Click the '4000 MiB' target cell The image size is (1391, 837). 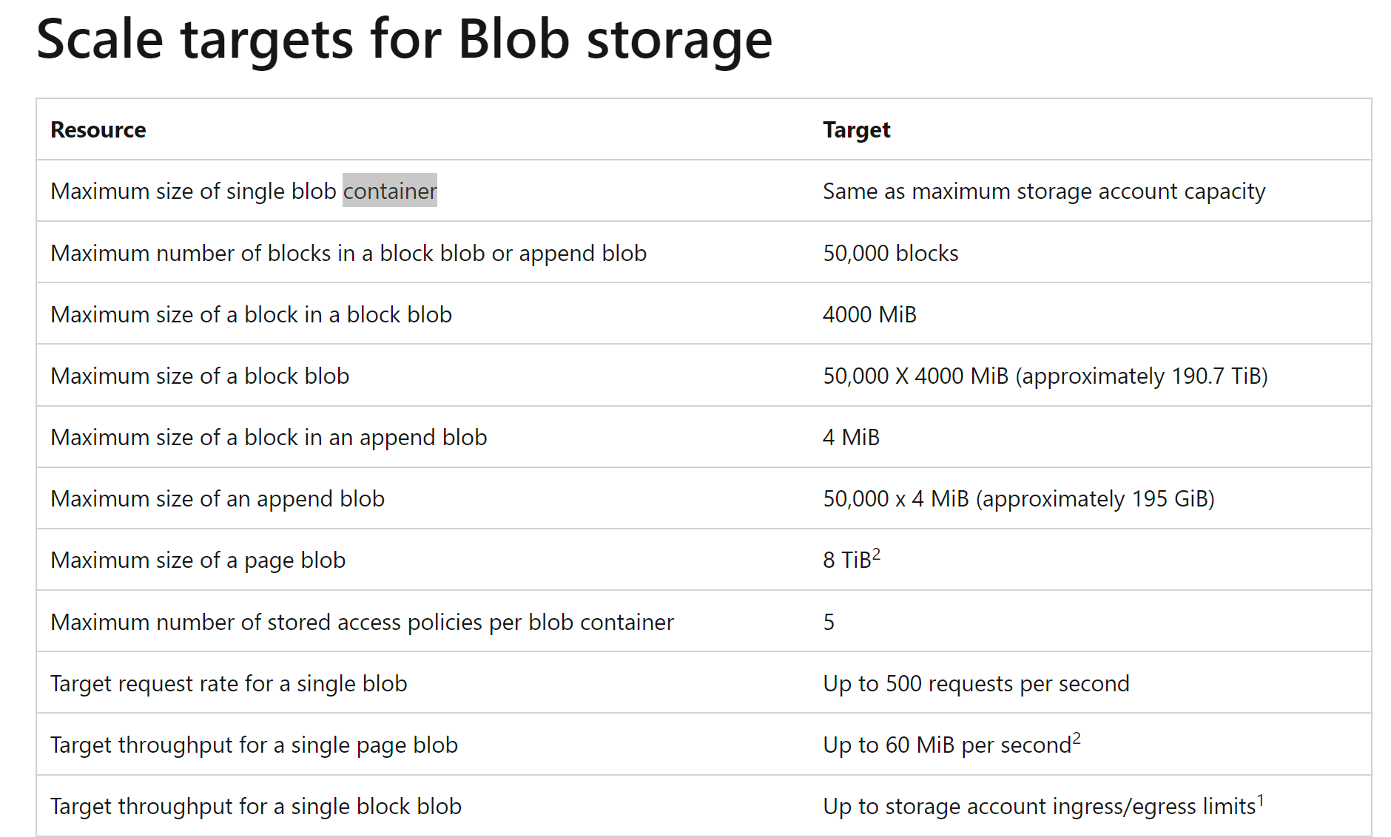tap(869, 314)
